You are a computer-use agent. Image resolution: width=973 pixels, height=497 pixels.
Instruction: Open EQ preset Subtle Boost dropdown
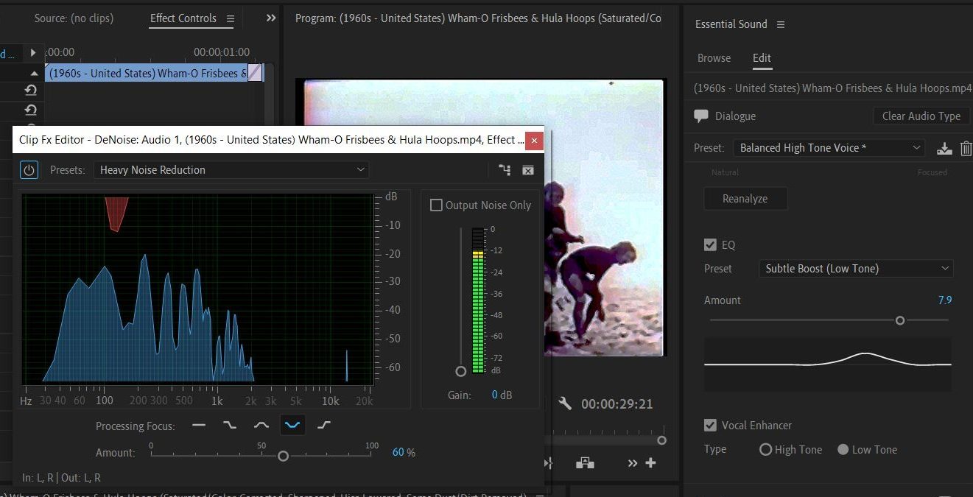point(856,269)
